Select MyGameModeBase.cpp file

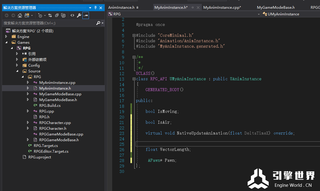[x=60, y=94]
